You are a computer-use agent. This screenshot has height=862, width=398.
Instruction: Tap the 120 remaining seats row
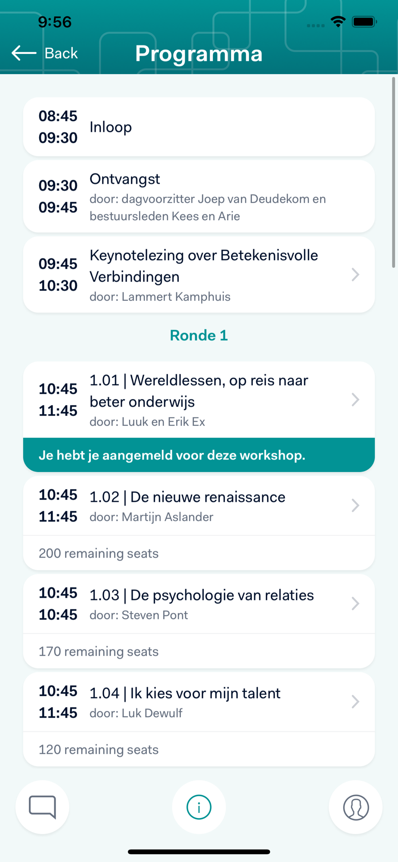coord(199,749)
